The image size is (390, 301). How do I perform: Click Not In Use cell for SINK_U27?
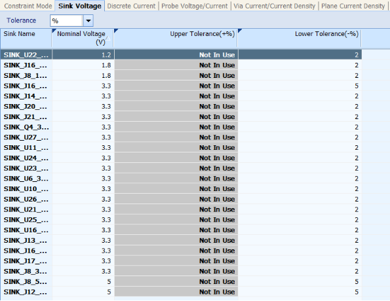(x=176, y=137)
